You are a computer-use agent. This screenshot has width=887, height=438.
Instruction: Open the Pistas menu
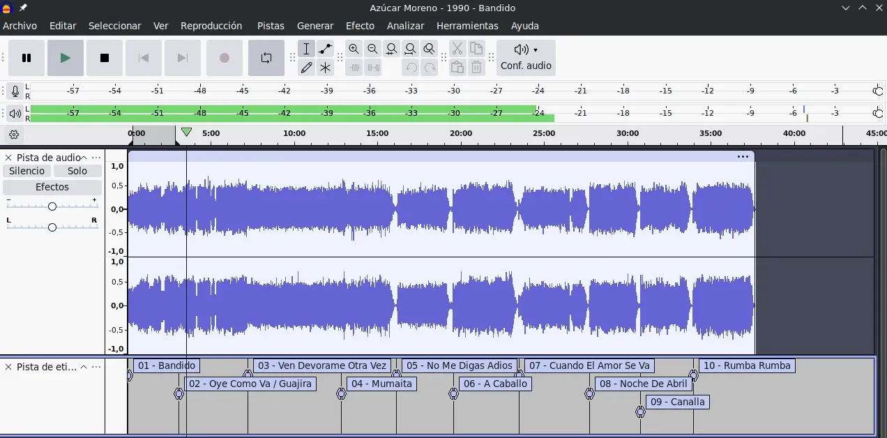pos(271,26)
